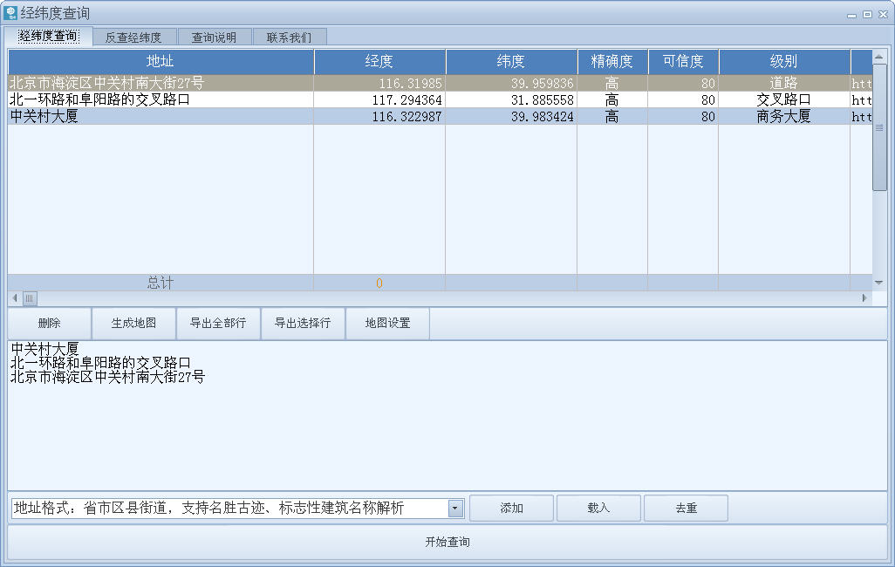Click the 添加 button

click(511, 509)
